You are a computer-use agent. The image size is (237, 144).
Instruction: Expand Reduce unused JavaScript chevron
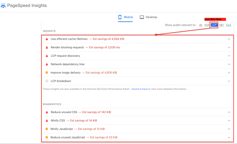[229, 137]
